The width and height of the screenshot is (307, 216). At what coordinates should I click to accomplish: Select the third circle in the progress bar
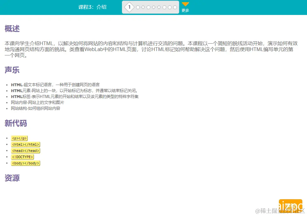tap(165, 7)
